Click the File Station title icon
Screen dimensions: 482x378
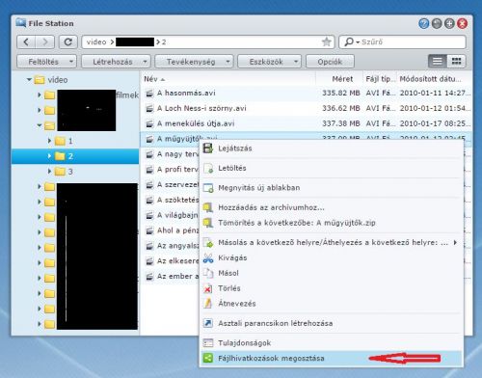point(21,23)
